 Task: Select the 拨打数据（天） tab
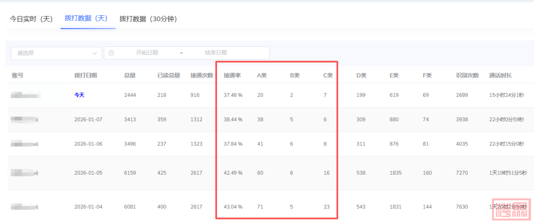click(x=86, y=18)
